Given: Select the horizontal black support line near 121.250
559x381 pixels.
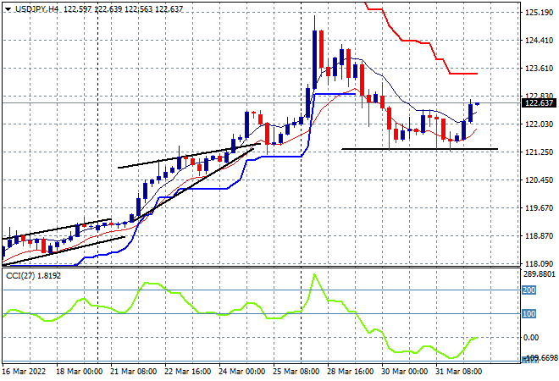Looking at the screenshot, I should click(x=419, y=149).
